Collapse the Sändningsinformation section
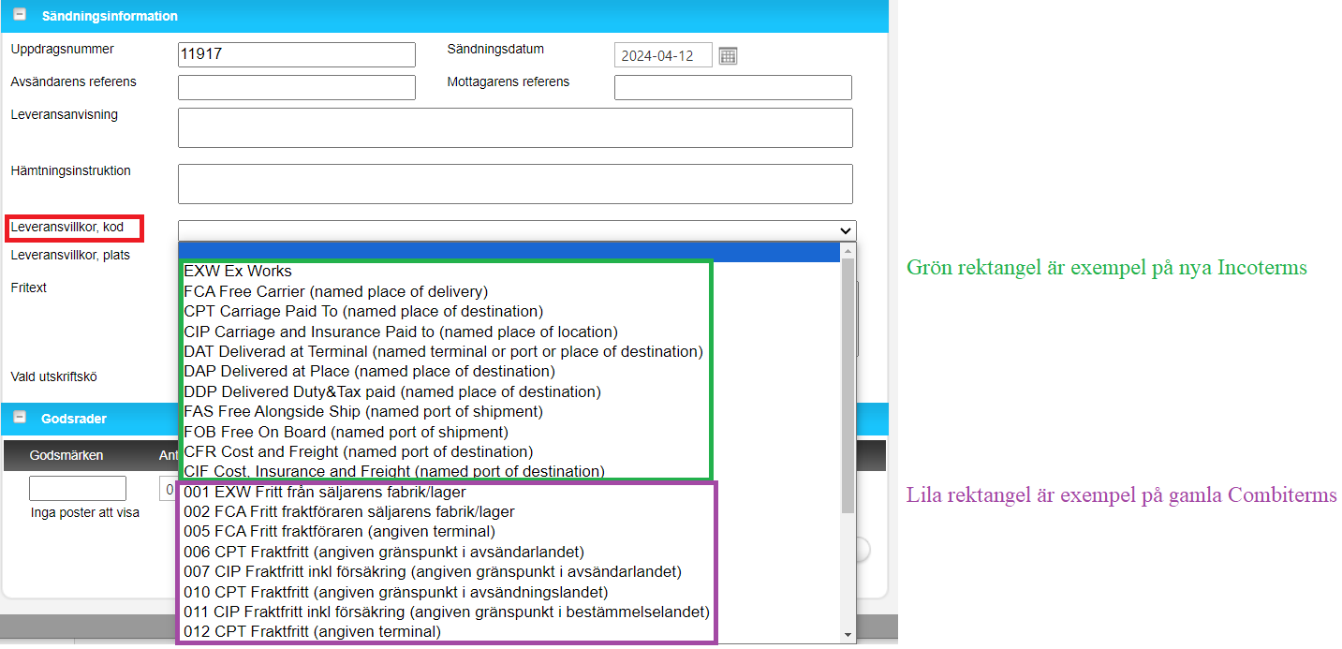The image size is (1342, 649). [x=19, y=15]
